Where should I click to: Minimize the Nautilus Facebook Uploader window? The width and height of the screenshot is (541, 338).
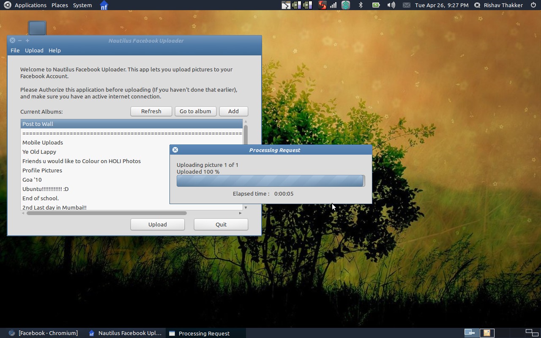(20, 41)
